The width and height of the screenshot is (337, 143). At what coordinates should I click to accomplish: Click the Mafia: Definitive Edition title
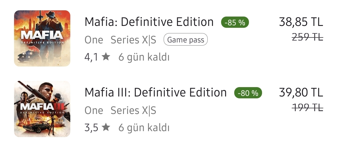(149, 22)
